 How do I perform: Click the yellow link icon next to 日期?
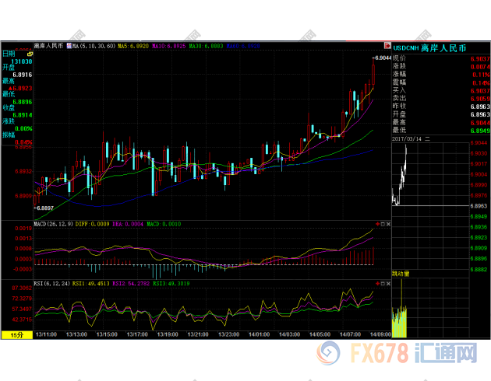[x=28, y=53]
